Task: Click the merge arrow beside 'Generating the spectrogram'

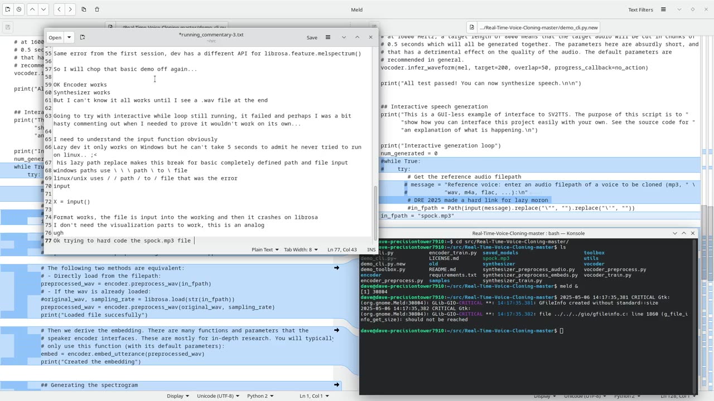Action: [336, 385]
